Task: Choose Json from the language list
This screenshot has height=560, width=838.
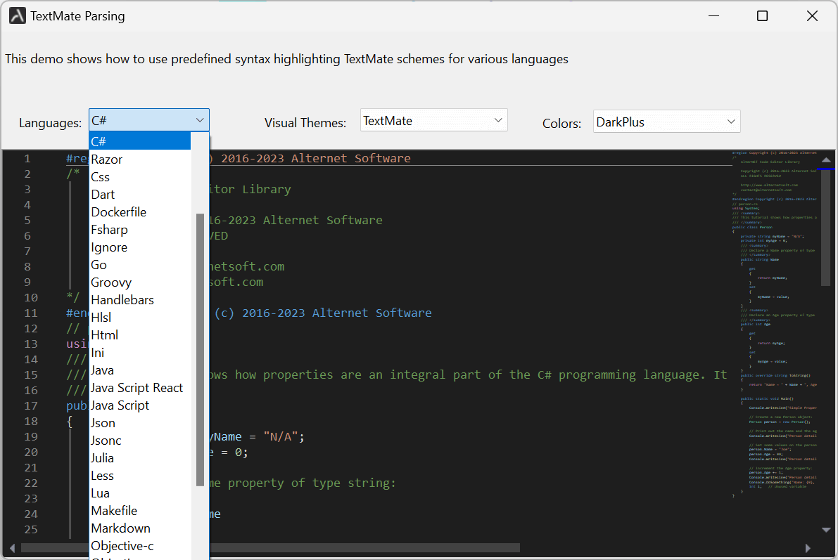Action: 140,423
